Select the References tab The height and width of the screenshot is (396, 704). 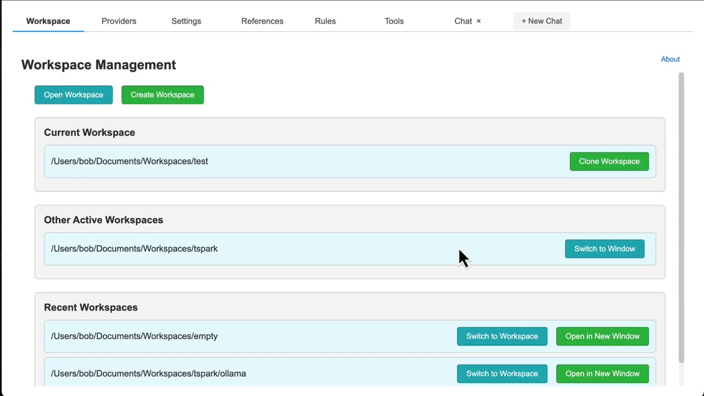(x=262, y=21)
